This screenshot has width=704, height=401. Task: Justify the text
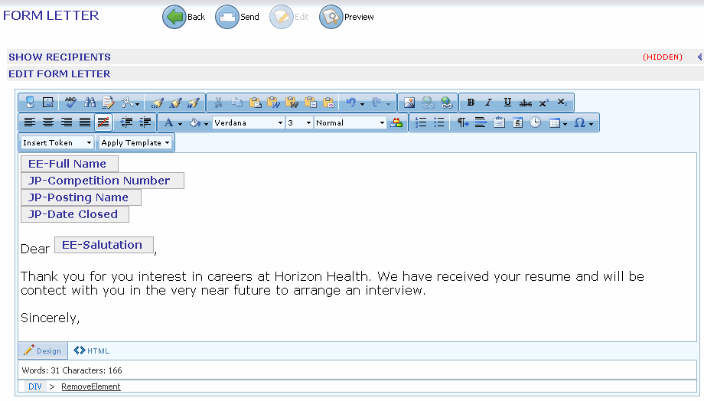85,122
